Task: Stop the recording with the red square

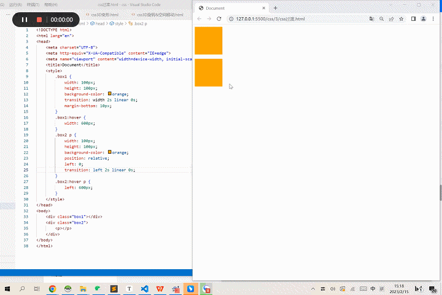Action: pyautogui.click(x=39, y=20)
